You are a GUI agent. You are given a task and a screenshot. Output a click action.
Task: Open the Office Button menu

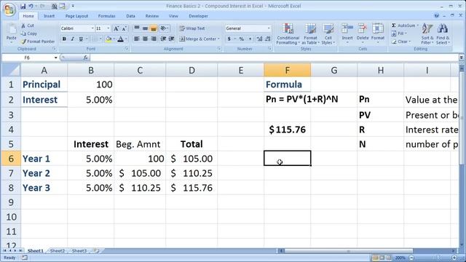point(9,9)
